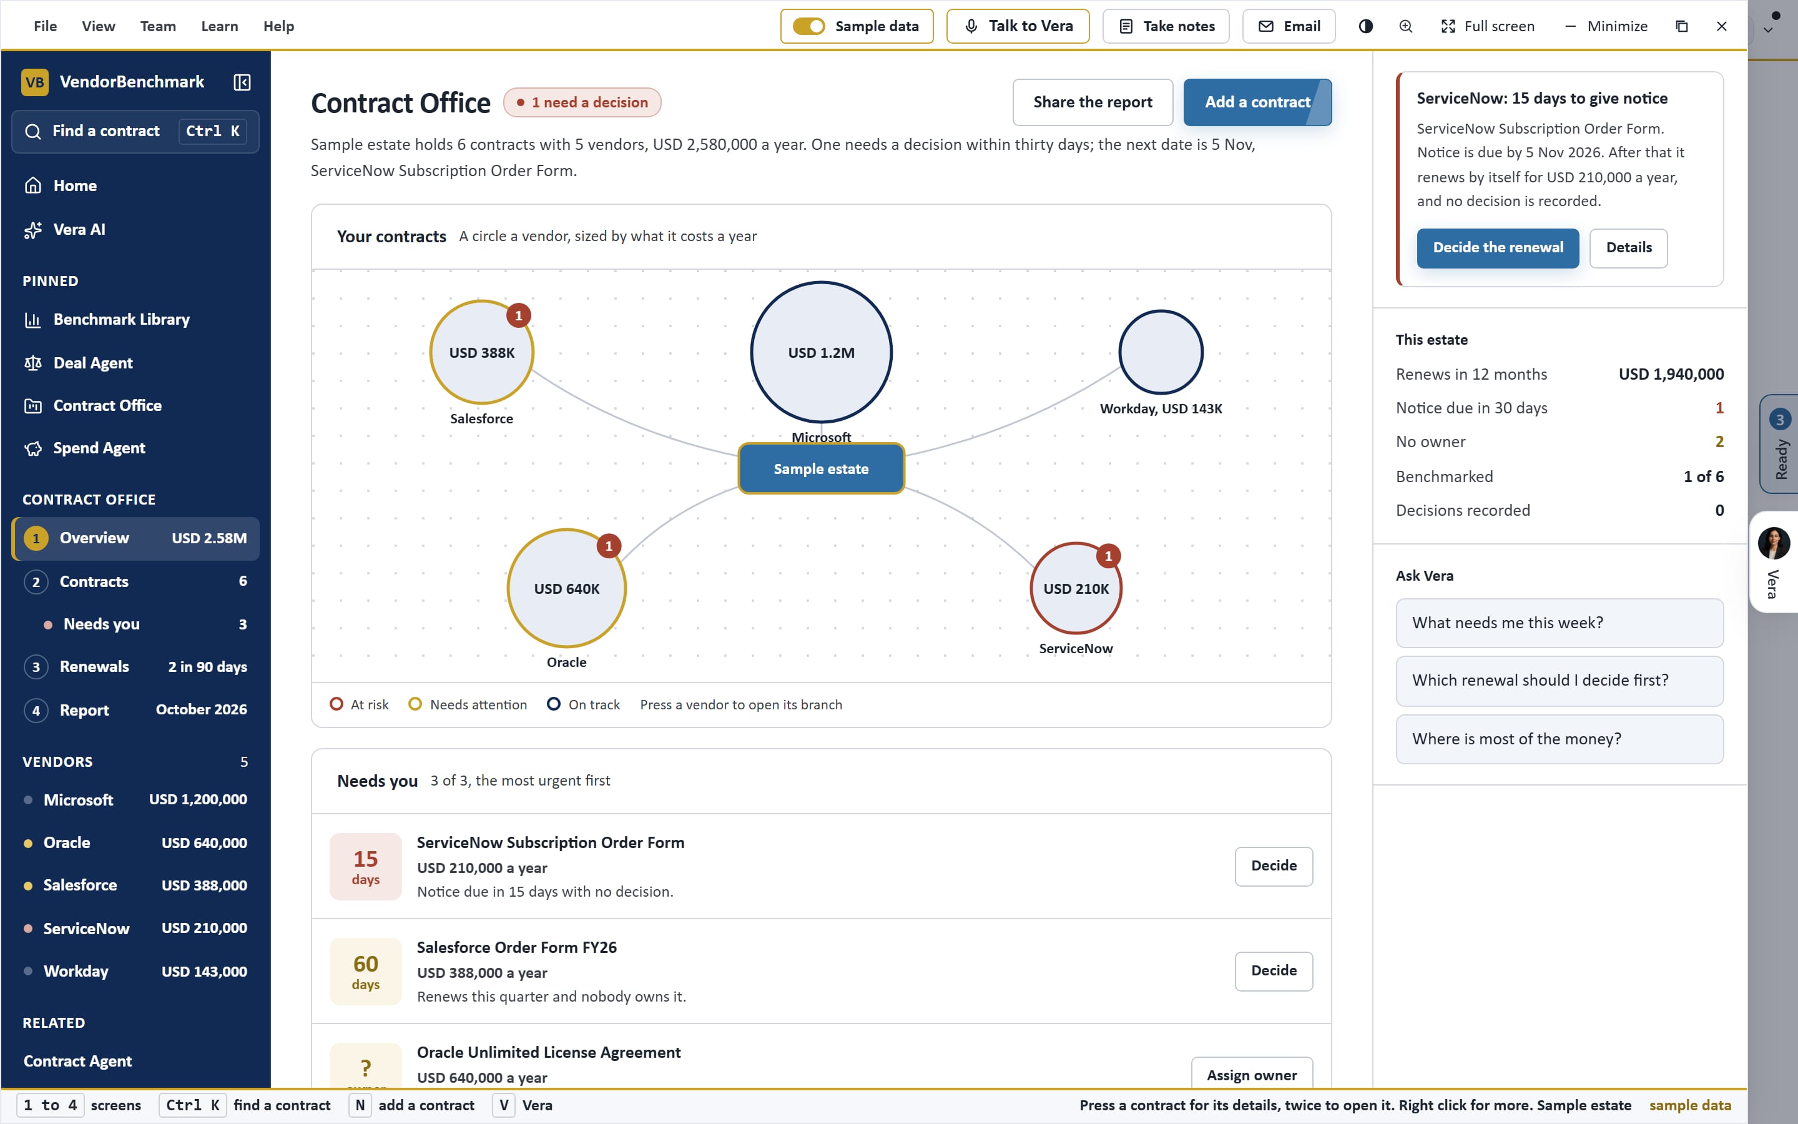This screenshot has width=1798, height=1124.
Task: Click Decisions recorded row
Action: (x=1560, y=511)
